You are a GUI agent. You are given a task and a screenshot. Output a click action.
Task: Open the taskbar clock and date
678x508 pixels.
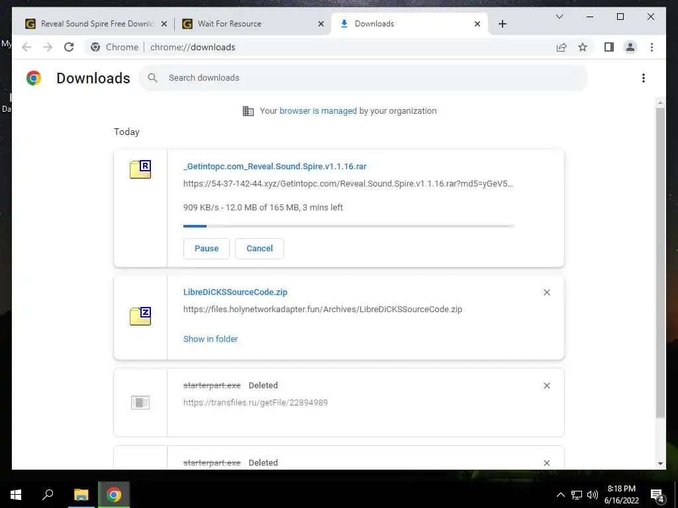(x=621, y=495)
